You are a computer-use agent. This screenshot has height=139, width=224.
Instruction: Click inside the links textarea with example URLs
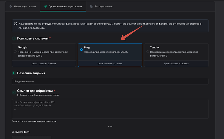click(110, 109)
